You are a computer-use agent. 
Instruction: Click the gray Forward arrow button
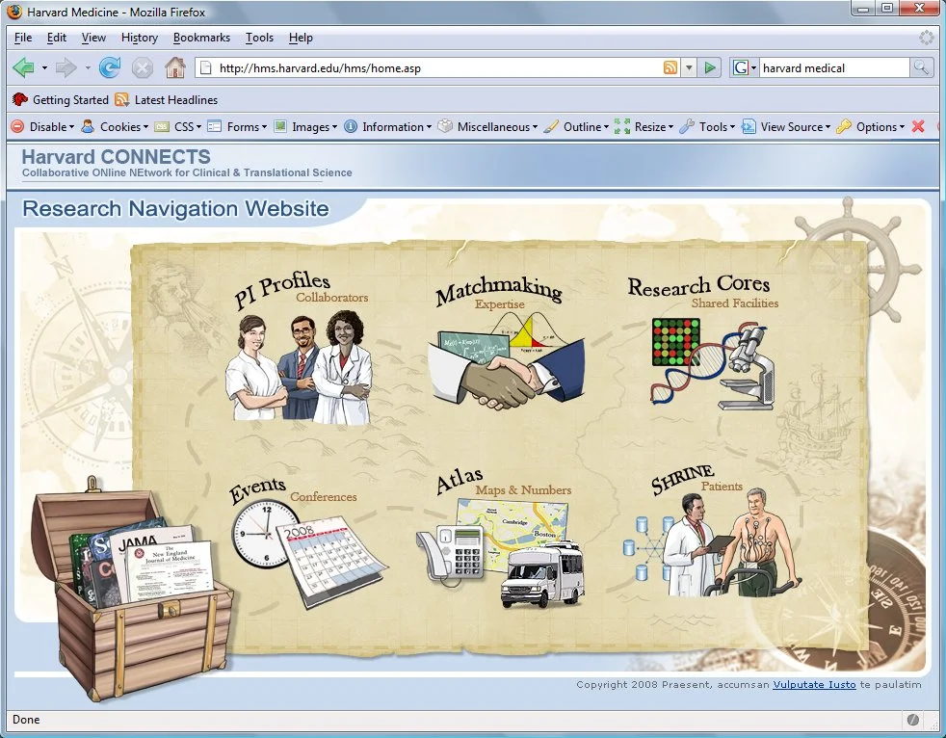coord(66,67)
